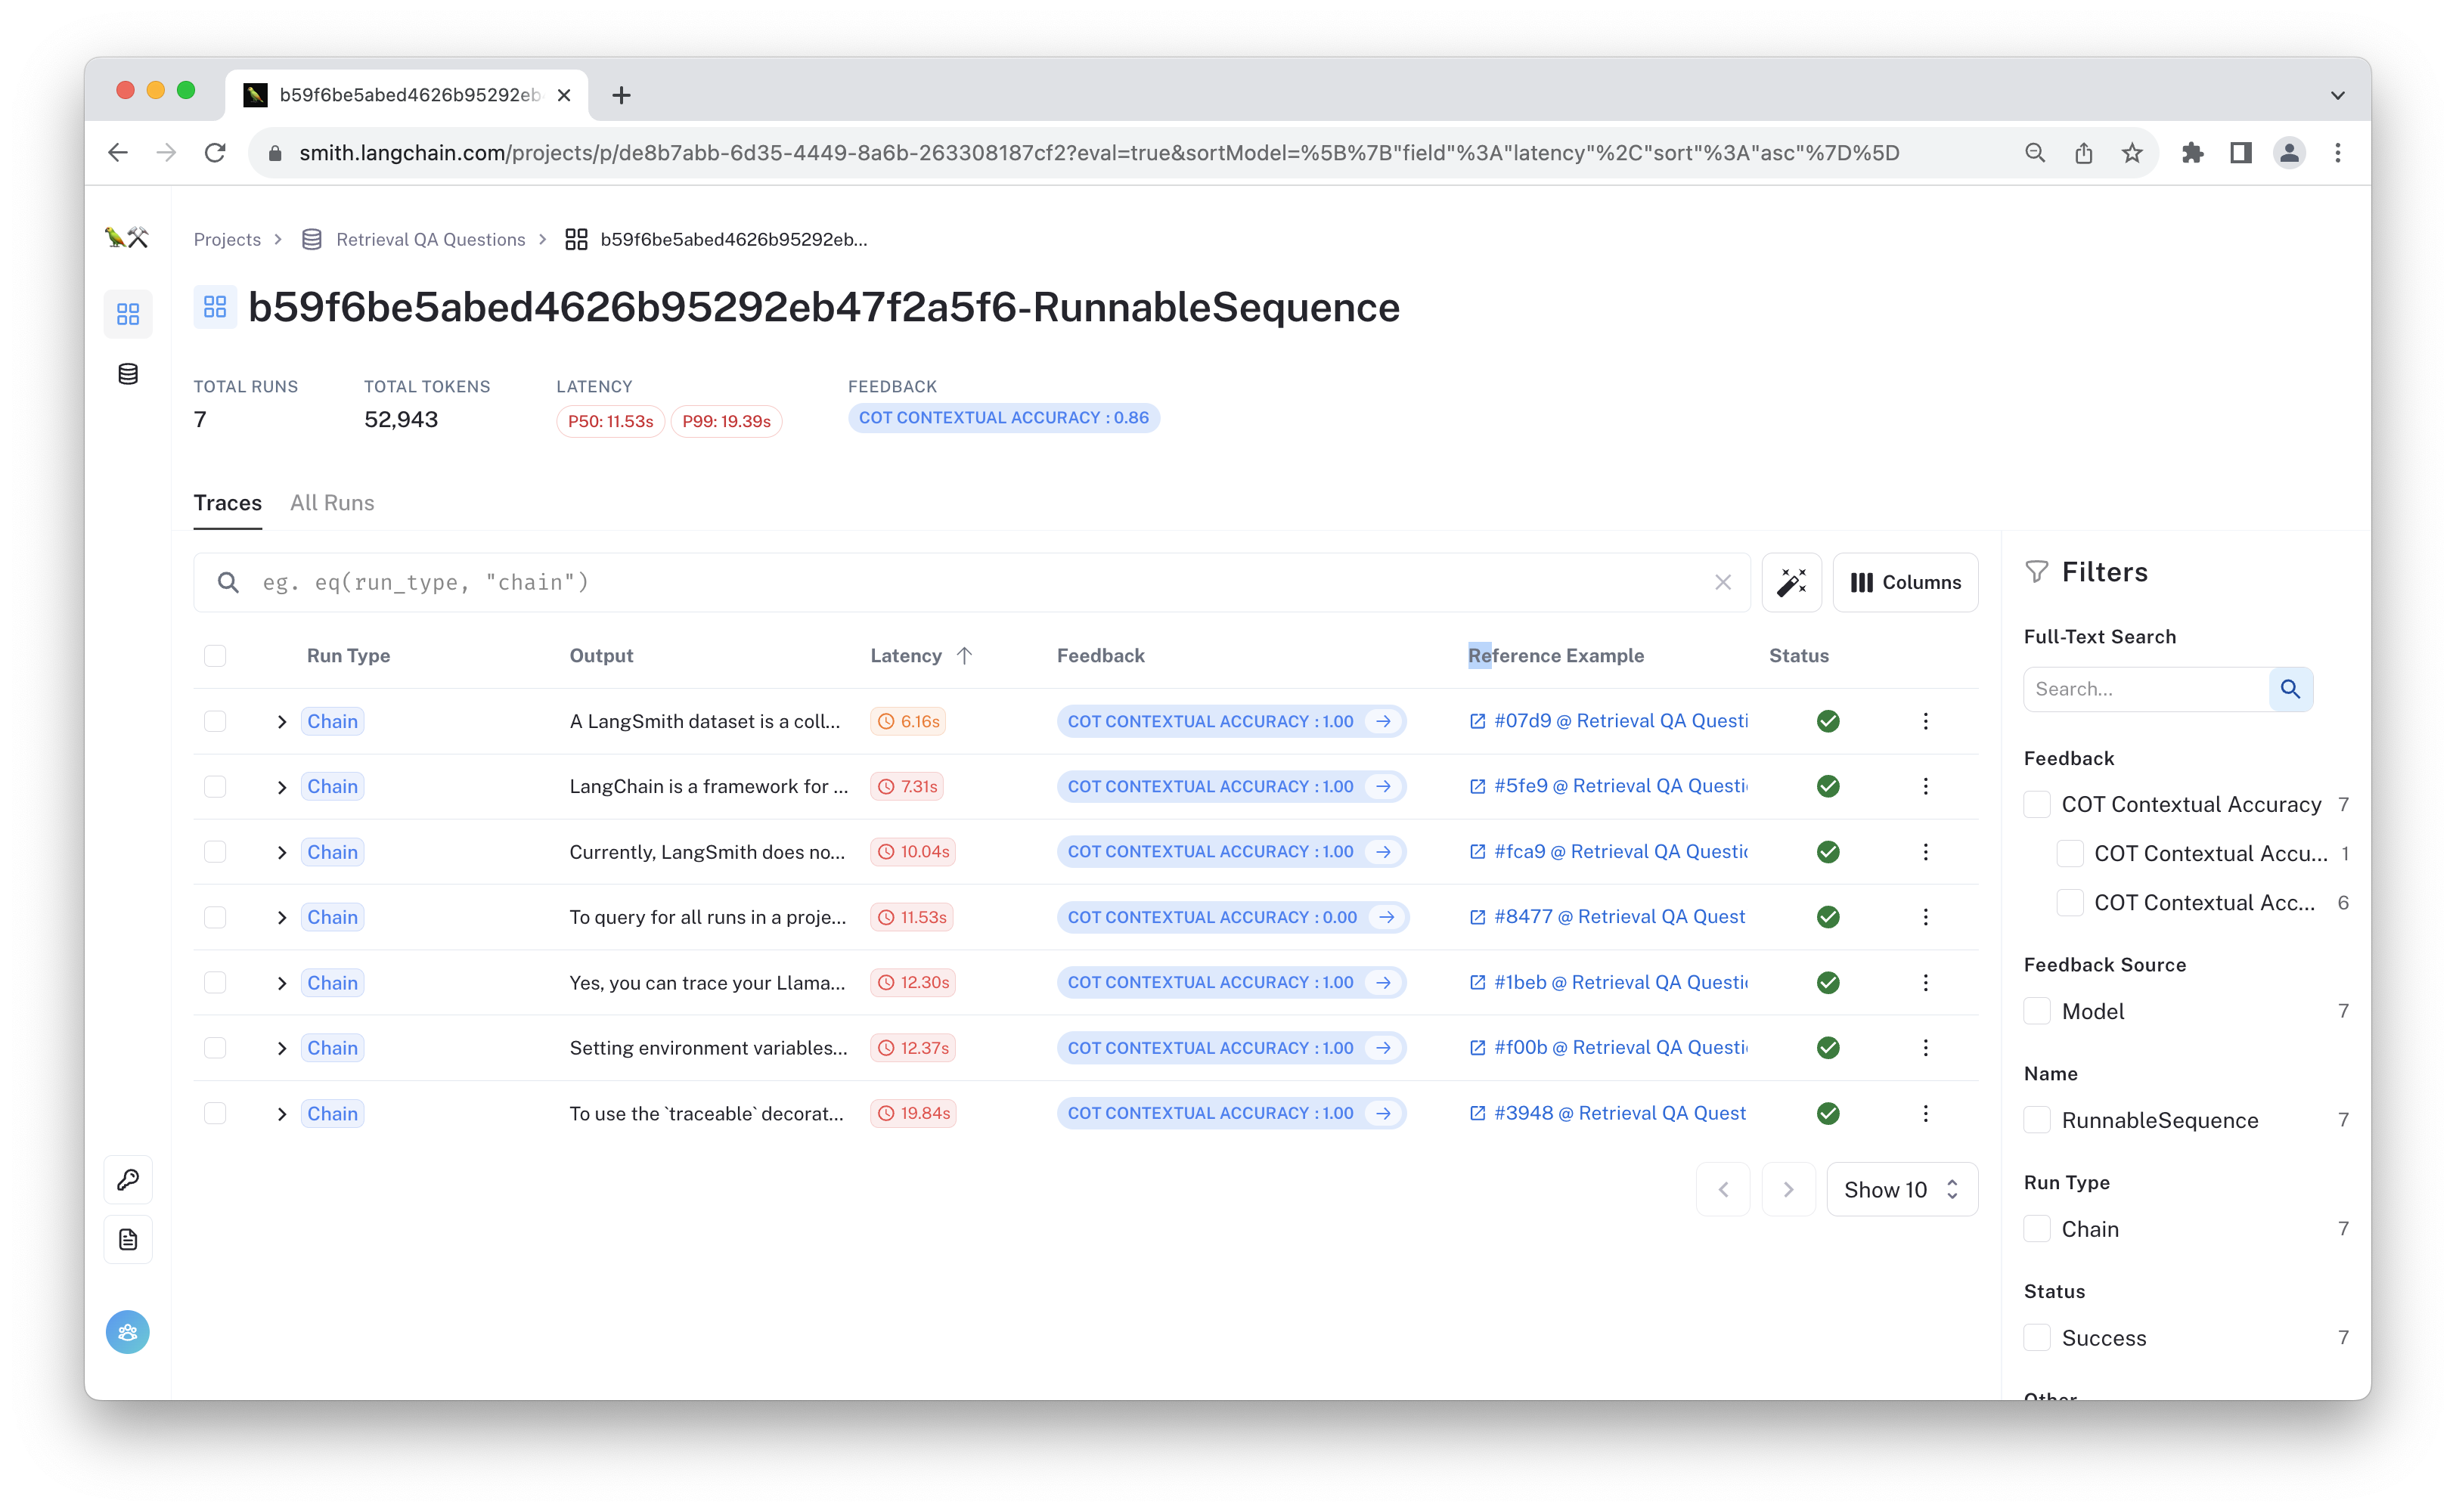
Task: Select the Traces tab
Action: pos(227,503)
